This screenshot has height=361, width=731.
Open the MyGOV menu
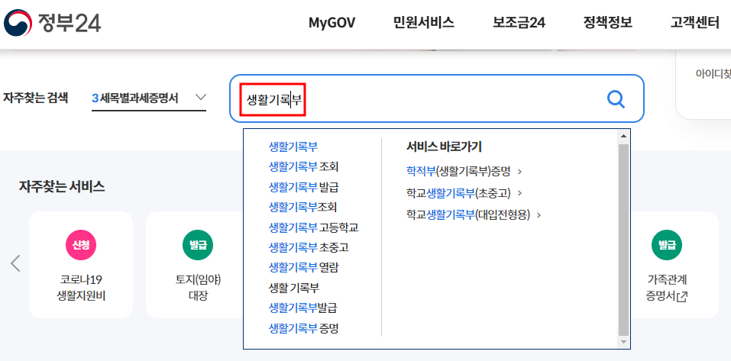tap(332, 22)
